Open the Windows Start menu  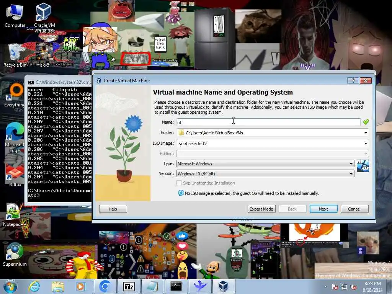click(10, 286)
